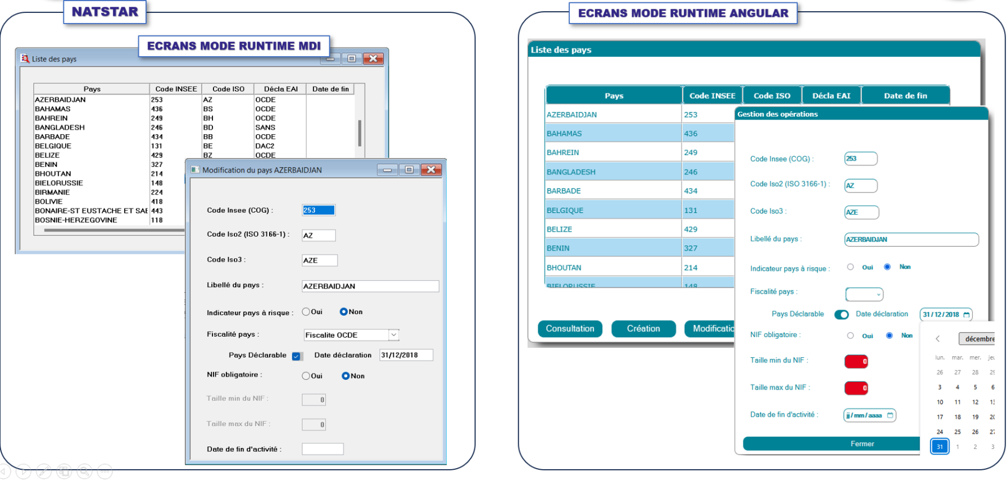The height and width of the screenshot is (481, 1008).
Task: Click the Date de fin d'activité field in MDI form
Action: (323, 449)
